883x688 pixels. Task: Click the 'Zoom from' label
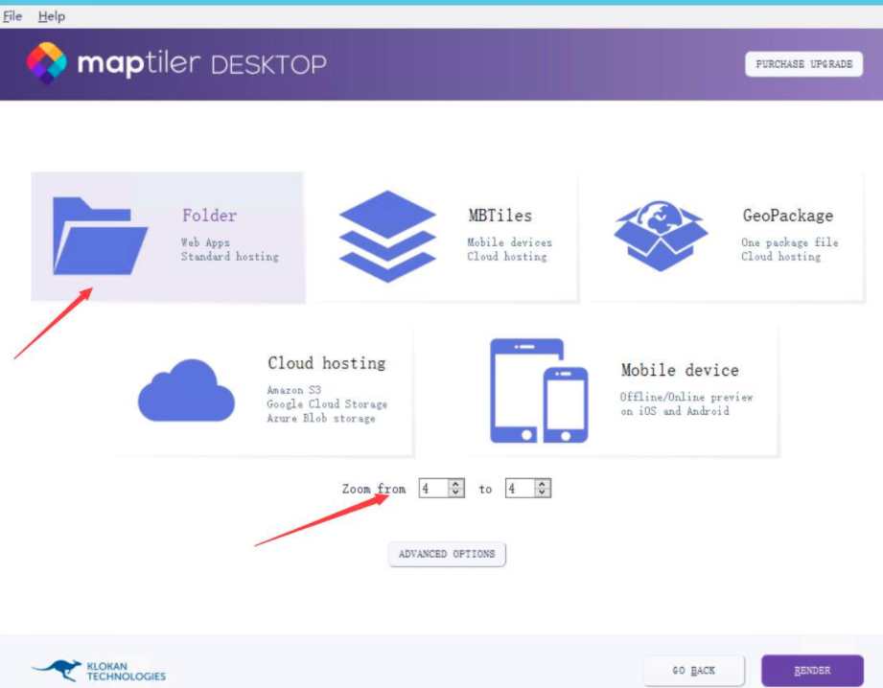tap(374, 489)
